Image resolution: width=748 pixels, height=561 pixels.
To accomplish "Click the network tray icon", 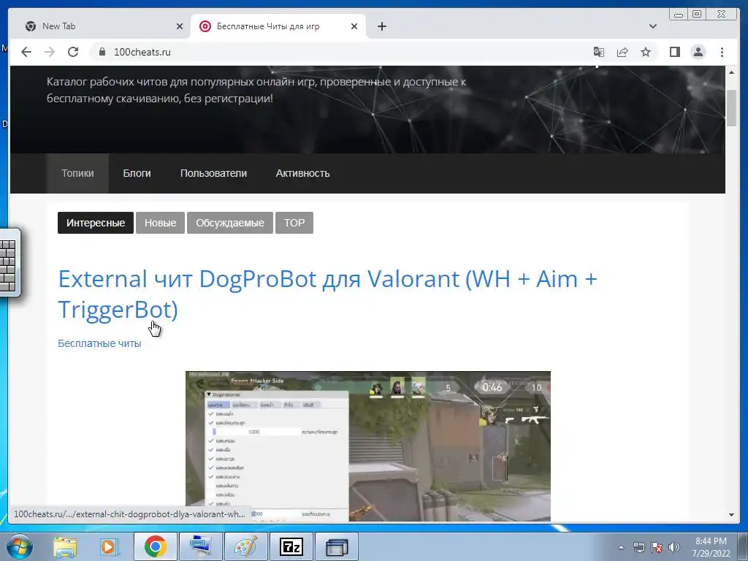I will coord(638,547).
